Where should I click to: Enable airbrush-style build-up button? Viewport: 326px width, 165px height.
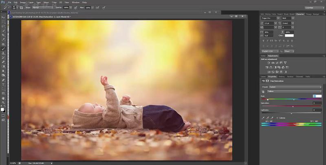[x=97, y=8]
